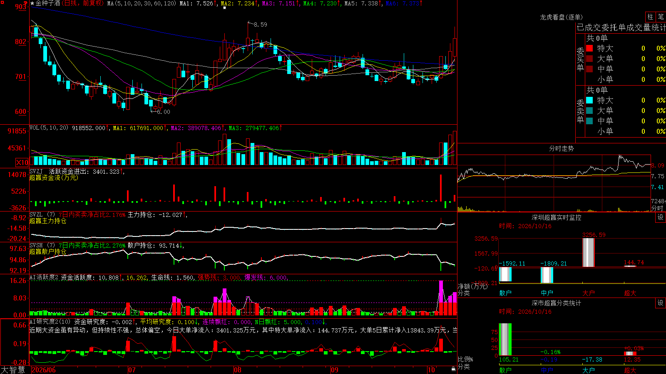Click the red 特大 buy-order color swatch
Image resolution: width=666 pixels, height=374 pixels.
[x=589, y=48]
